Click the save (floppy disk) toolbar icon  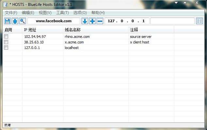click(x=8, y=21)
